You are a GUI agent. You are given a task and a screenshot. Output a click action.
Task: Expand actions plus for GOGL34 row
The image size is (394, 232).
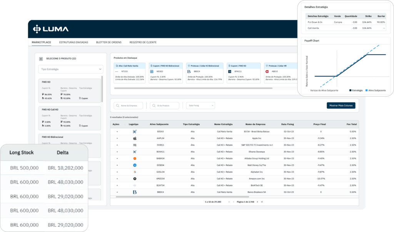pos(117,172)
